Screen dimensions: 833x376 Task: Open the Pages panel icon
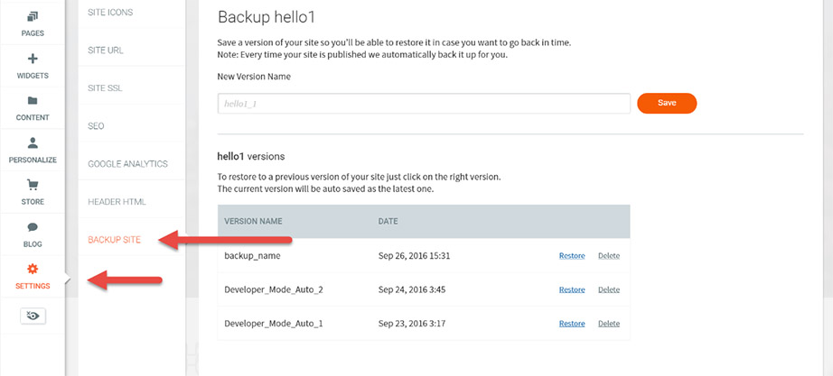[33, 17]
